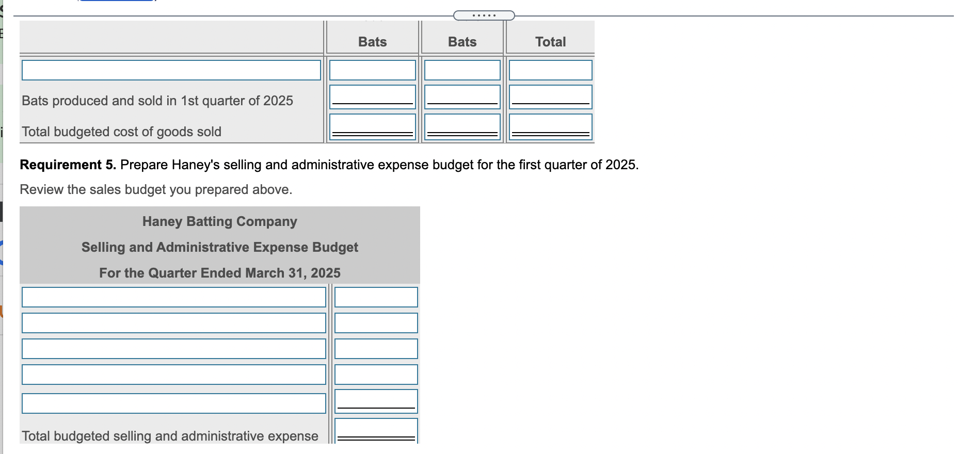Select first expense label field in S&A budget
Viewport: 958px width, 454px height.
pos(174,297)
